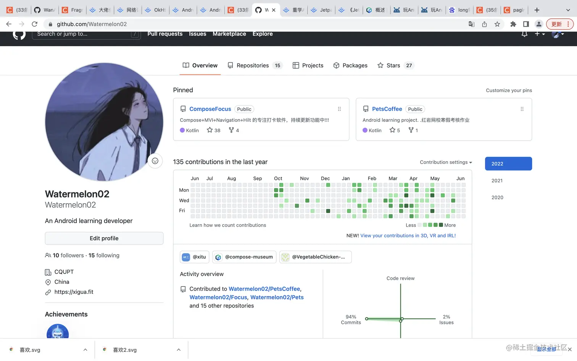Open Watermelon02/PetsCoffee activity link

(264, 289)
